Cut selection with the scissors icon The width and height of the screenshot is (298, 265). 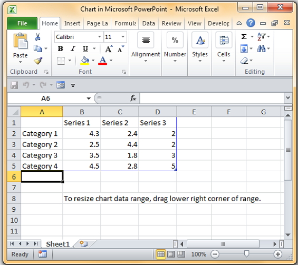tap(37, 37)
